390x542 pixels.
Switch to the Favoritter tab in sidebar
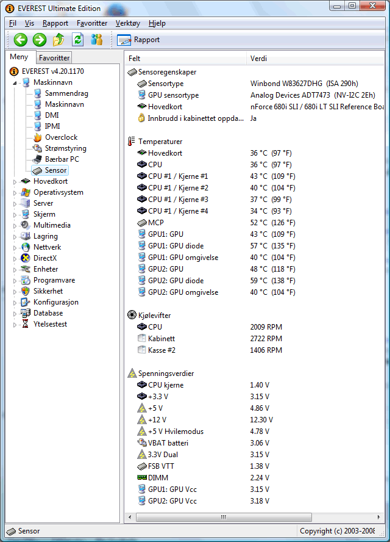(x=54, y=58)
